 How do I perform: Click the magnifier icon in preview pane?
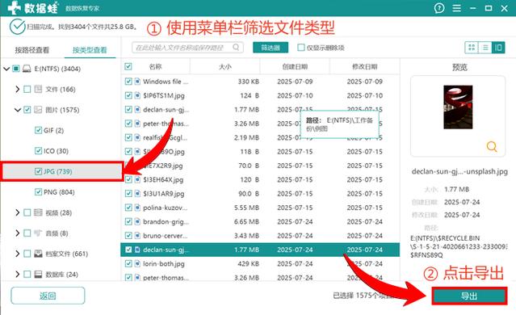[492, 146]
